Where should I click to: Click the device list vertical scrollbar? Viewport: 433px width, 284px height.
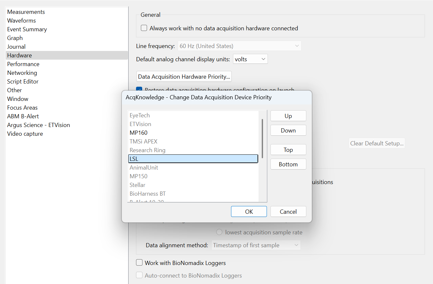pos(262,139)
